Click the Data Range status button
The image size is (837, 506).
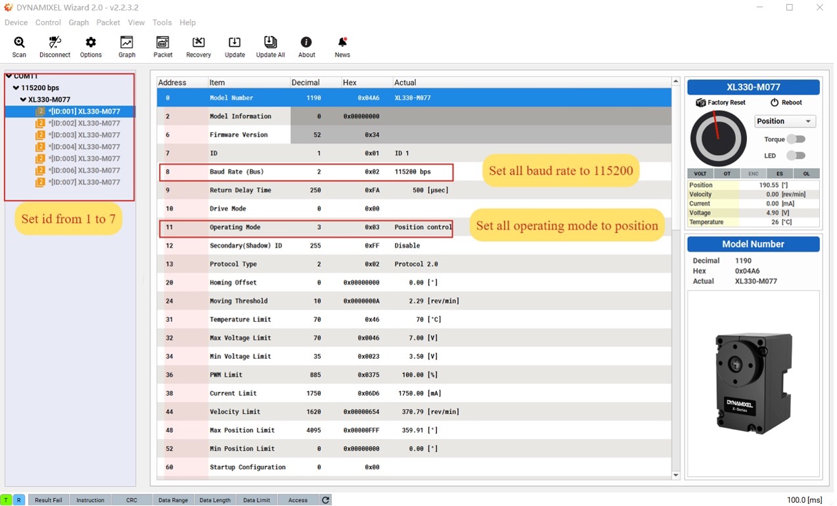(173, 500)
